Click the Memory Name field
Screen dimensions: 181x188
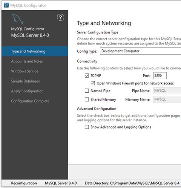[167, 99]
